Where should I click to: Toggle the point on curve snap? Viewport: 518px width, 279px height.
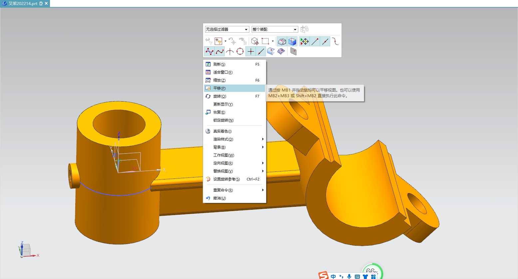(x=261, y=51)
